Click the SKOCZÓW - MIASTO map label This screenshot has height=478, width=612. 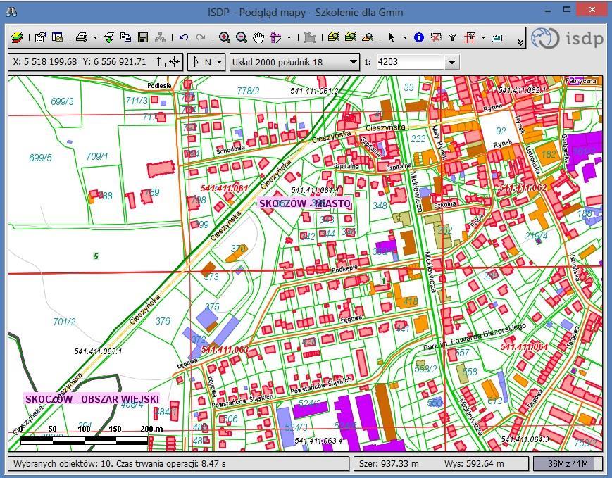point(305,203)
